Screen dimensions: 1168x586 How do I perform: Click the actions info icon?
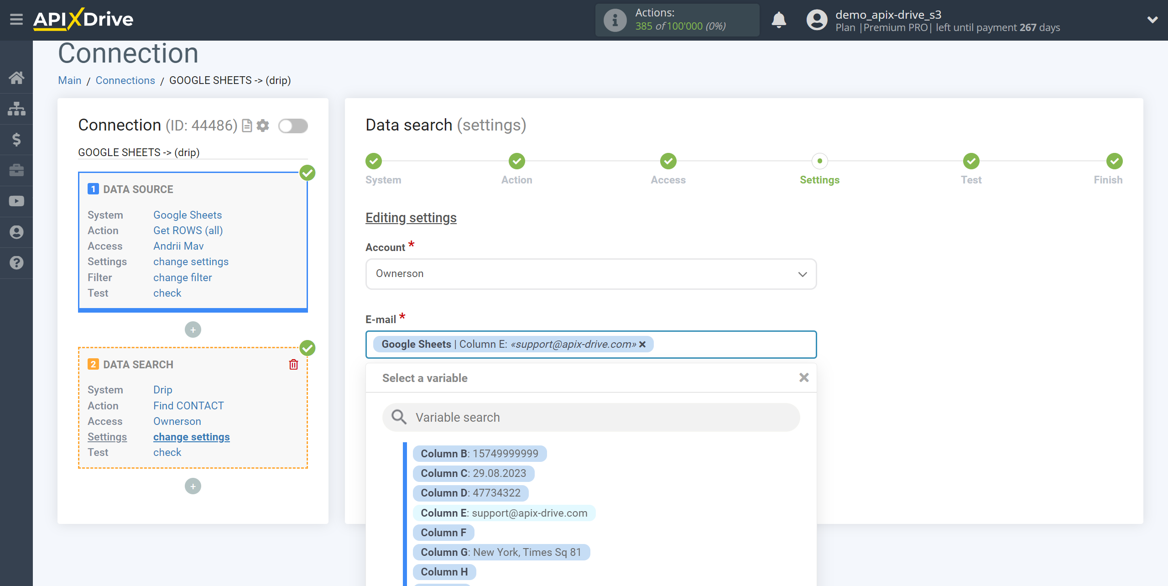[x=615, y=20]
